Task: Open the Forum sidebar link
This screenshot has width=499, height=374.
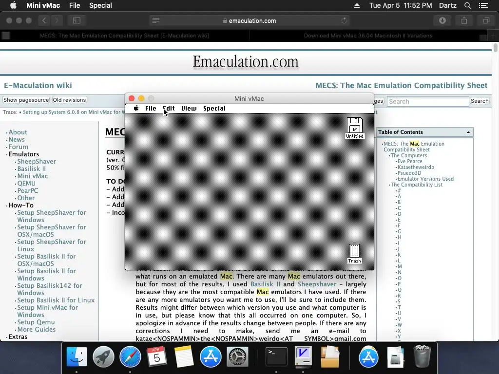Action: [x=18, y=147]
